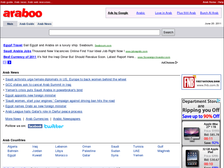
Task: Open the Plus 500 Arab ad link
Action: 186,13
